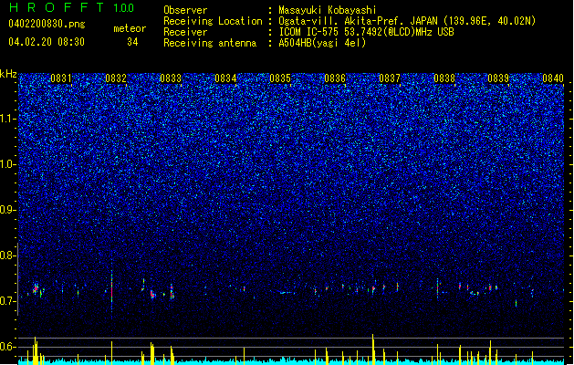The width and height of the screenshot is (574, 365).
Task: Click observer name Masayuki Kobayashi
Action: (x=328, y=10)
